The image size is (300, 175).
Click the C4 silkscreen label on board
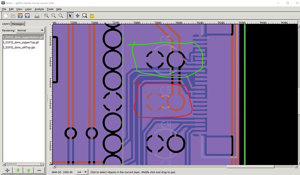166,124
